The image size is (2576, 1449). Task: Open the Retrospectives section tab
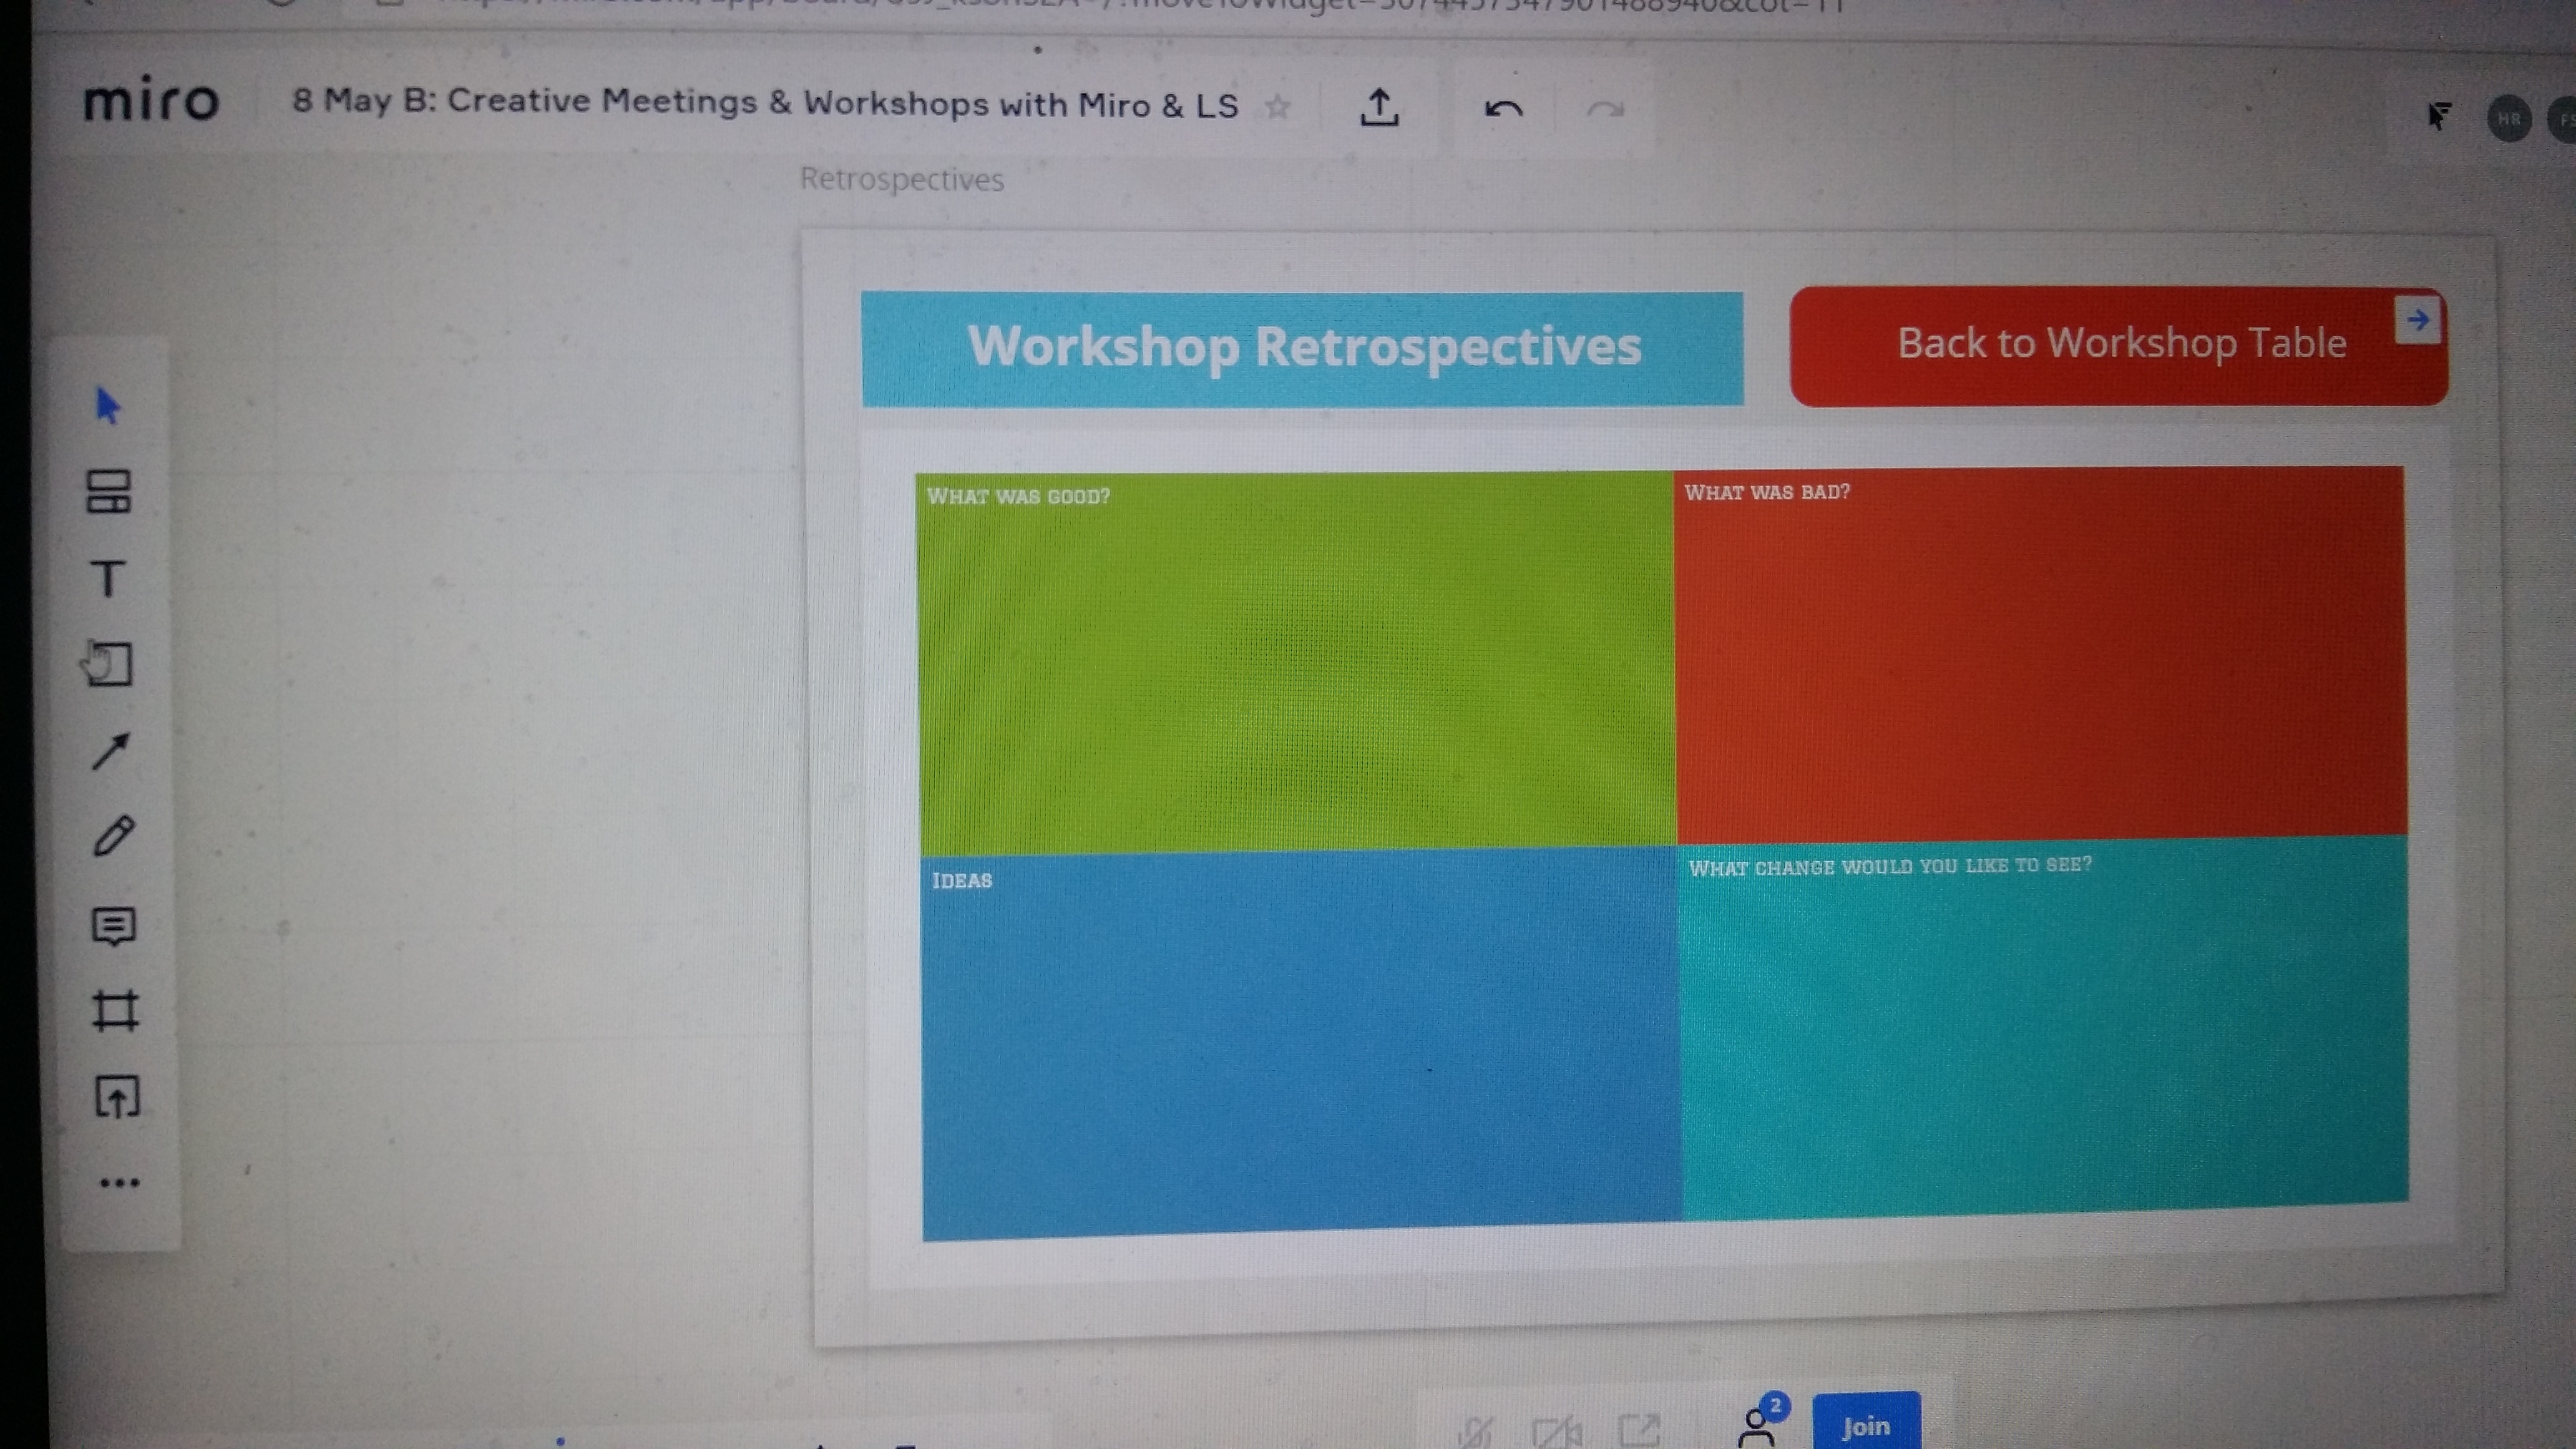tap(902, 177)
